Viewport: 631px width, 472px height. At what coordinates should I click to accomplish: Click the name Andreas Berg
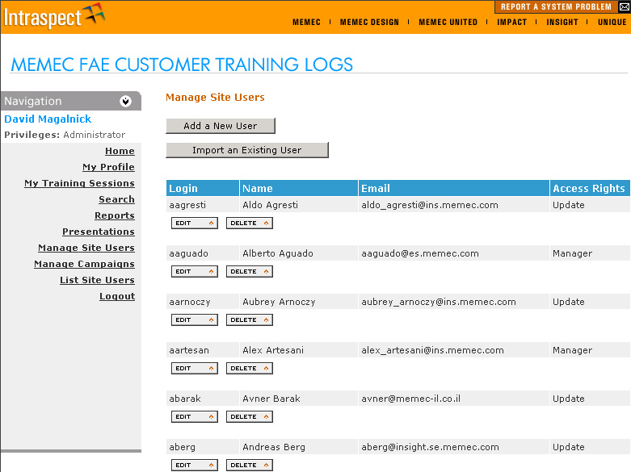[x=274, y=447]
